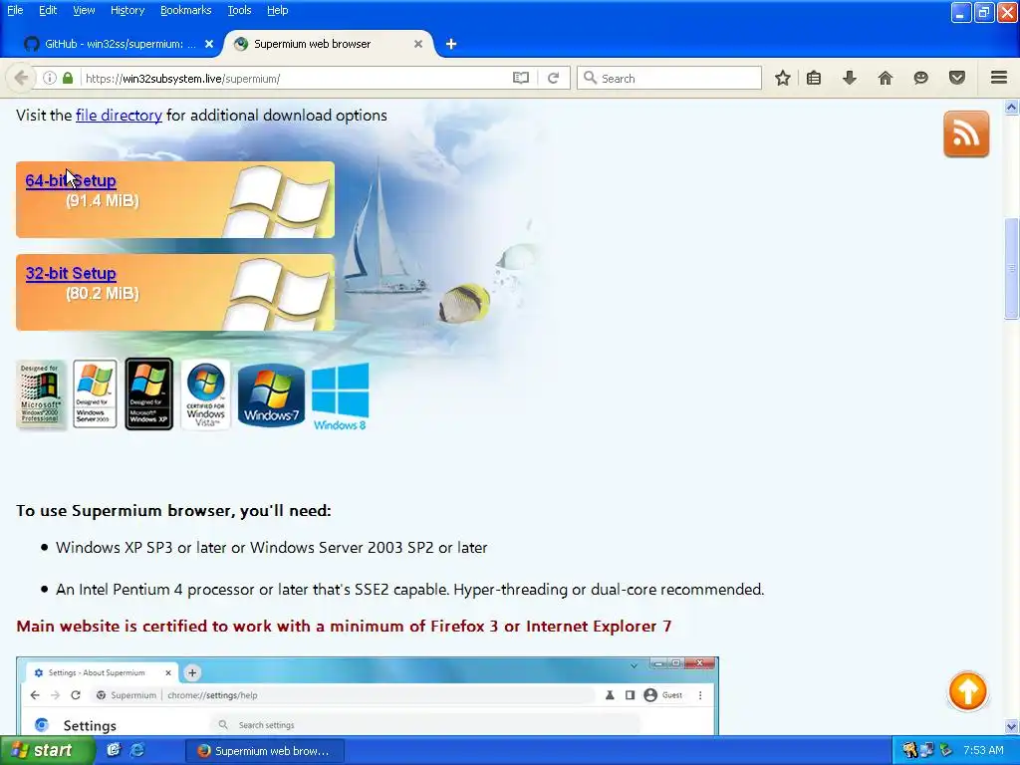Open the View menu

[x=84, y=10]
